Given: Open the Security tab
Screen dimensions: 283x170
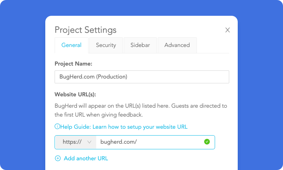Looking at the screenshot, I should (x=106, y=45).
